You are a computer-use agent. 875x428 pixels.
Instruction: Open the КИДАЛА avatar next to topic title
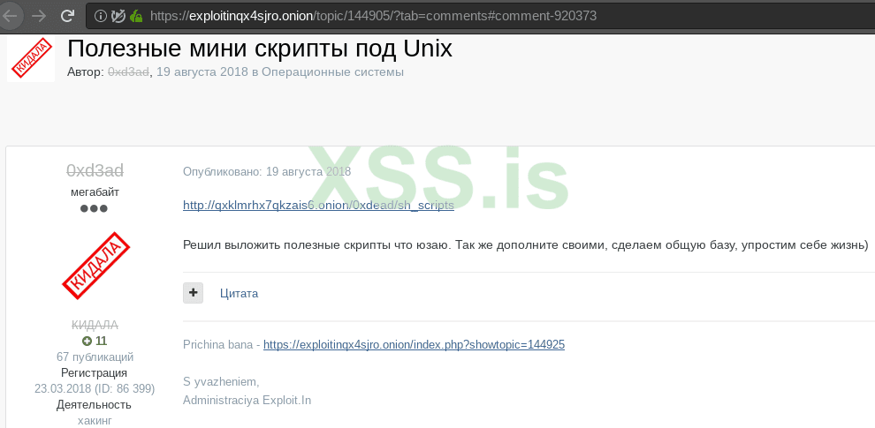(31, 58)
